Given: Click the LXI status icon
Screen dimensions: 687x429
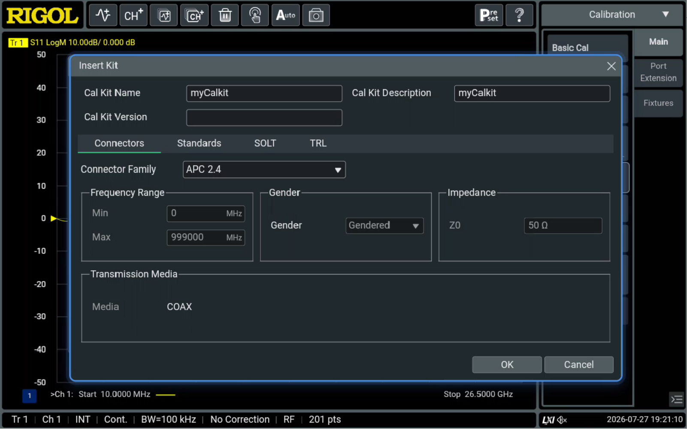Looking at the screenshot, I should click(548, 420).
